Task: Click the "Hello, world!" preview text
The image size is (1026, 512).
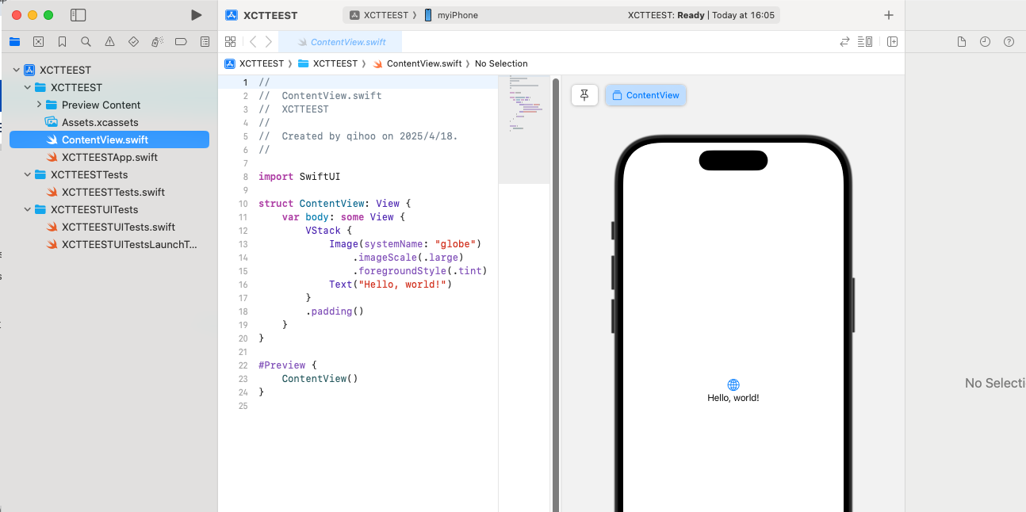Action: [x=733, y=398]
